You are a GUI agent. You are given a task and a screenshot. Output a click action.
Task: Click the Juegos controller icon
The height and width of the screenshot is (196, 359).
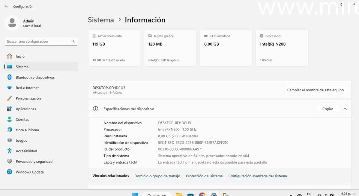click(x=9, y=141)
